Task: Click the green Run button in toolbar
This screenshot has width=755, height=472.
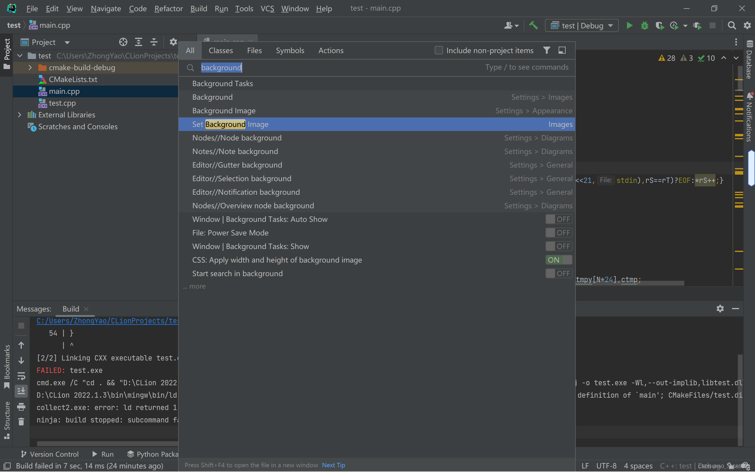Action: [629, 25]
